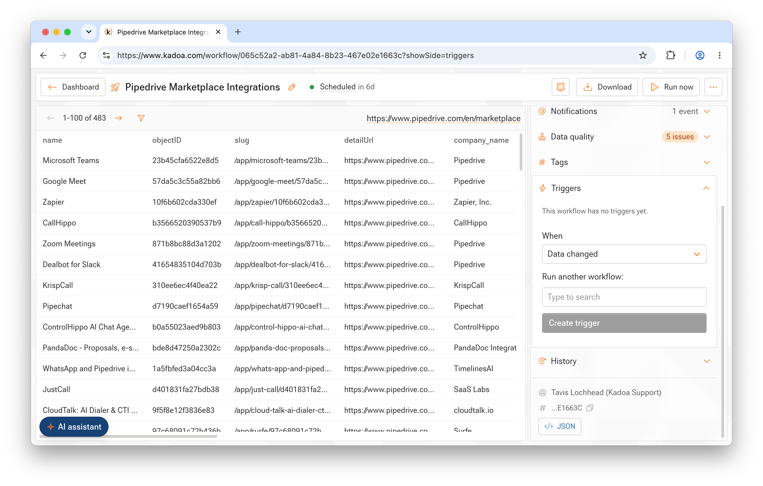This screenshot has width=763, height=486.
Task: Click the table vertical scrollbar
Action: click(x=521, y=152)
